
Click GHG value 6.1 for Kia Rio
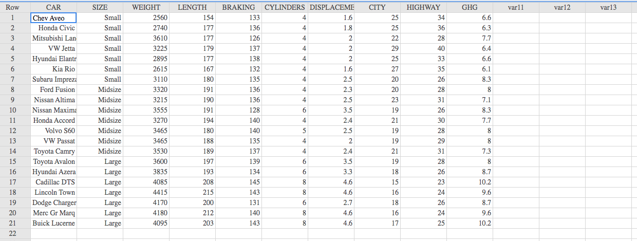[x=470, y=69]
